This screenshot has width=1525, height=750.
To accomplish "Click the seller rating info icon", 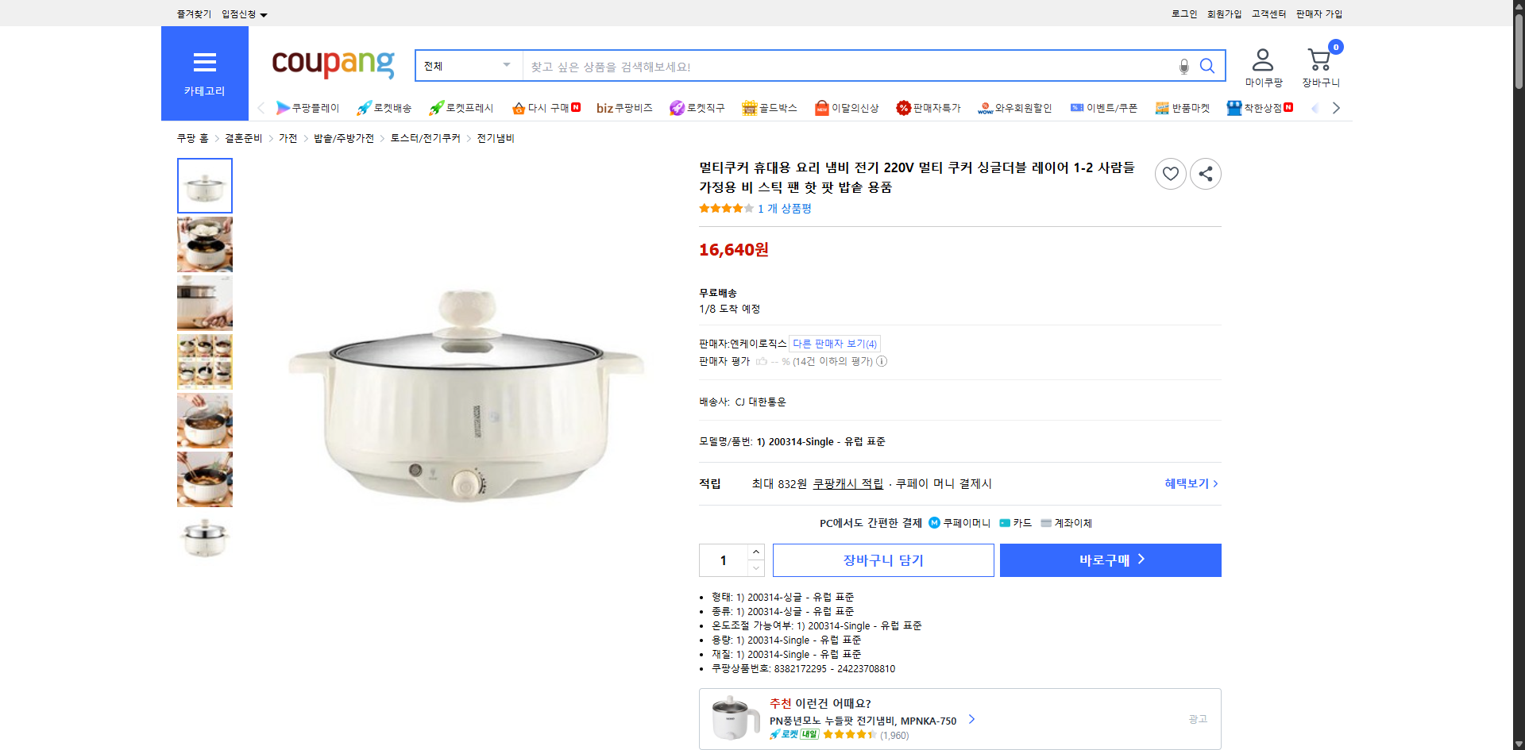I will (x=882, y=361).
